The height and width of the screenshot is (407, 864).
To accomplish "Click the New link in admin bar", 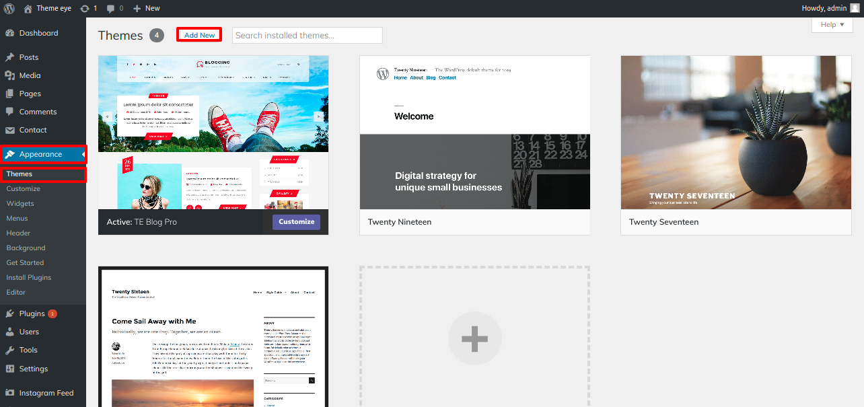I will point(153,8).
